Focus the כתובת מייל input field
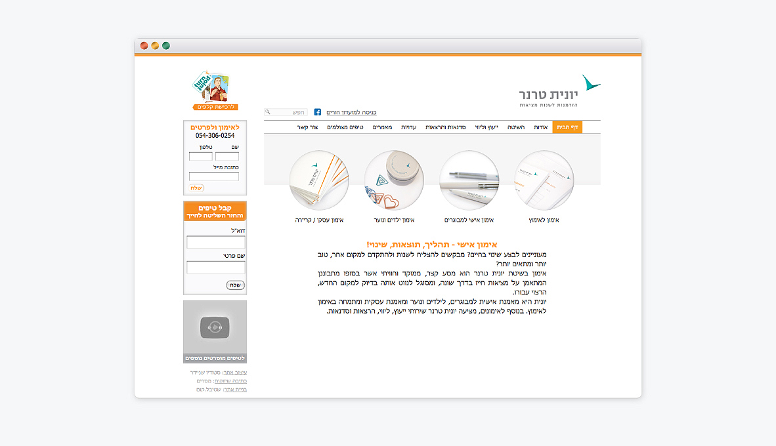Viewport: 776px width, 446px height. pyautogui.click(x=214, y=176)
